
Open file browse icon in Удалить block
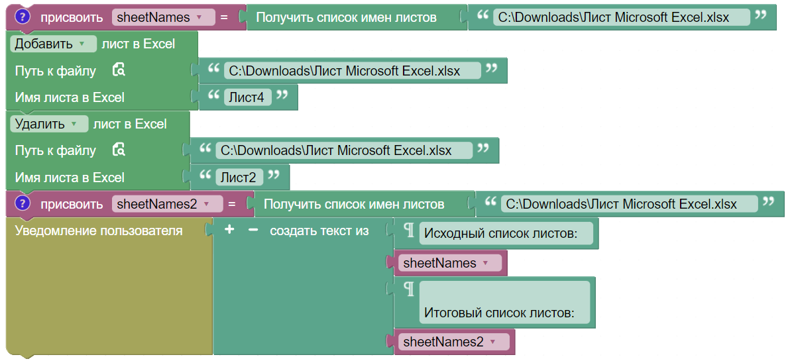119,150
